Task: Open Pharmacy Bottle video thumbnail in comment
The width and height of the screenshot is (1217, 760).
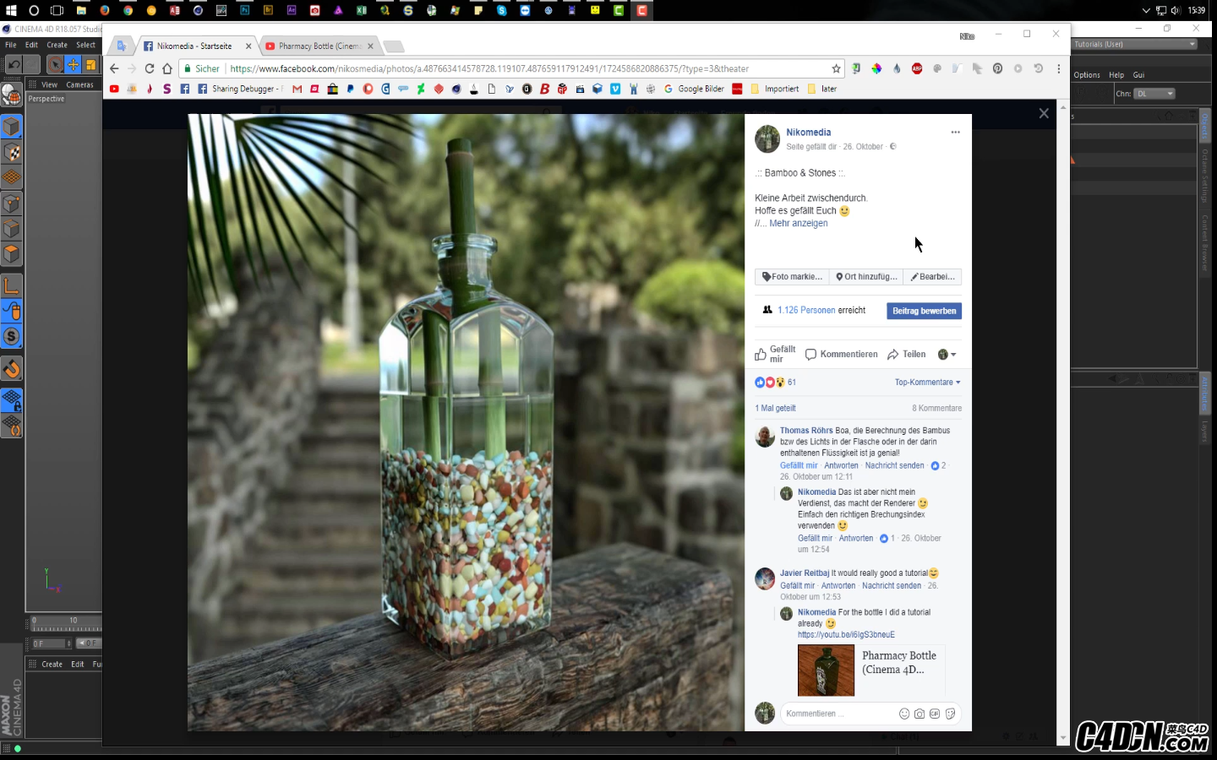Action: coord(826,670)
